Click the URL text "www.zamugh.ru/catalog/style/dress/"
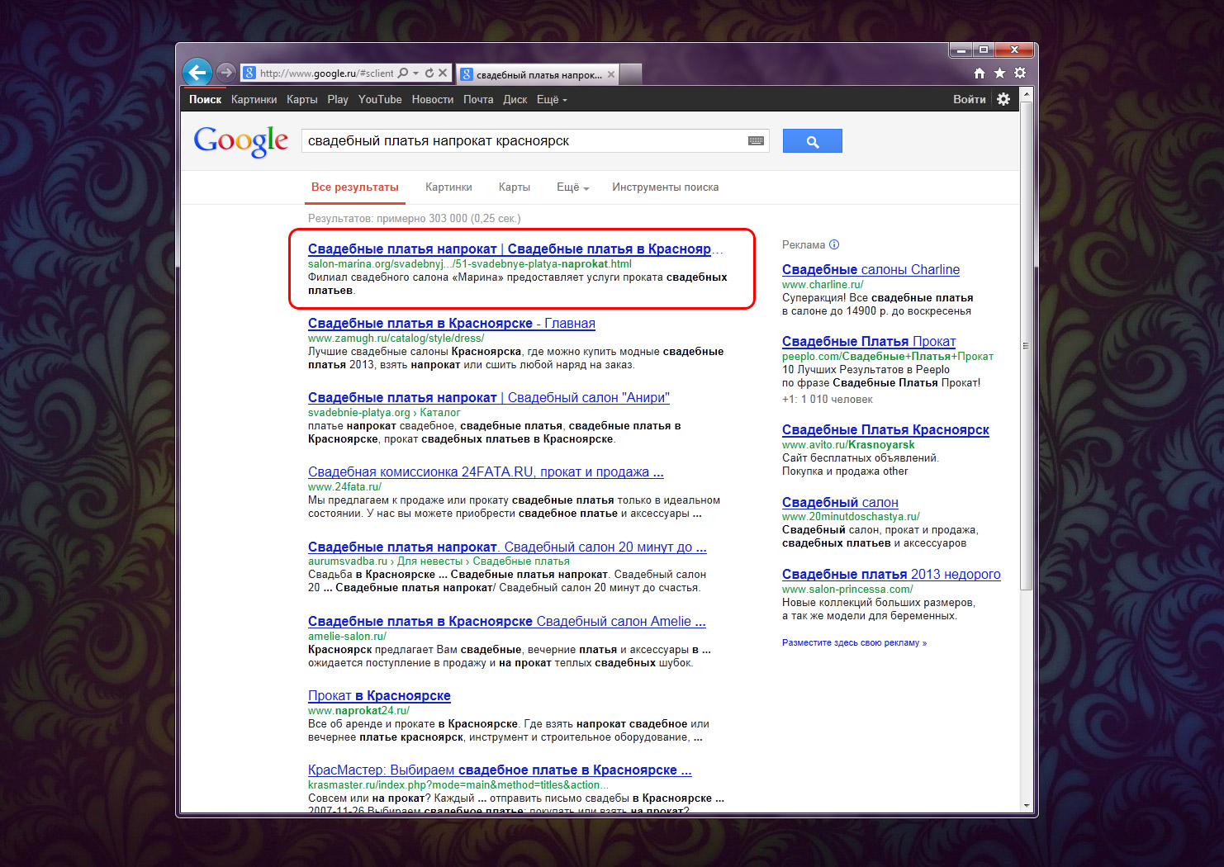Image resolution: width=1224 pixels, height=867 pixels. pos(396,339)
